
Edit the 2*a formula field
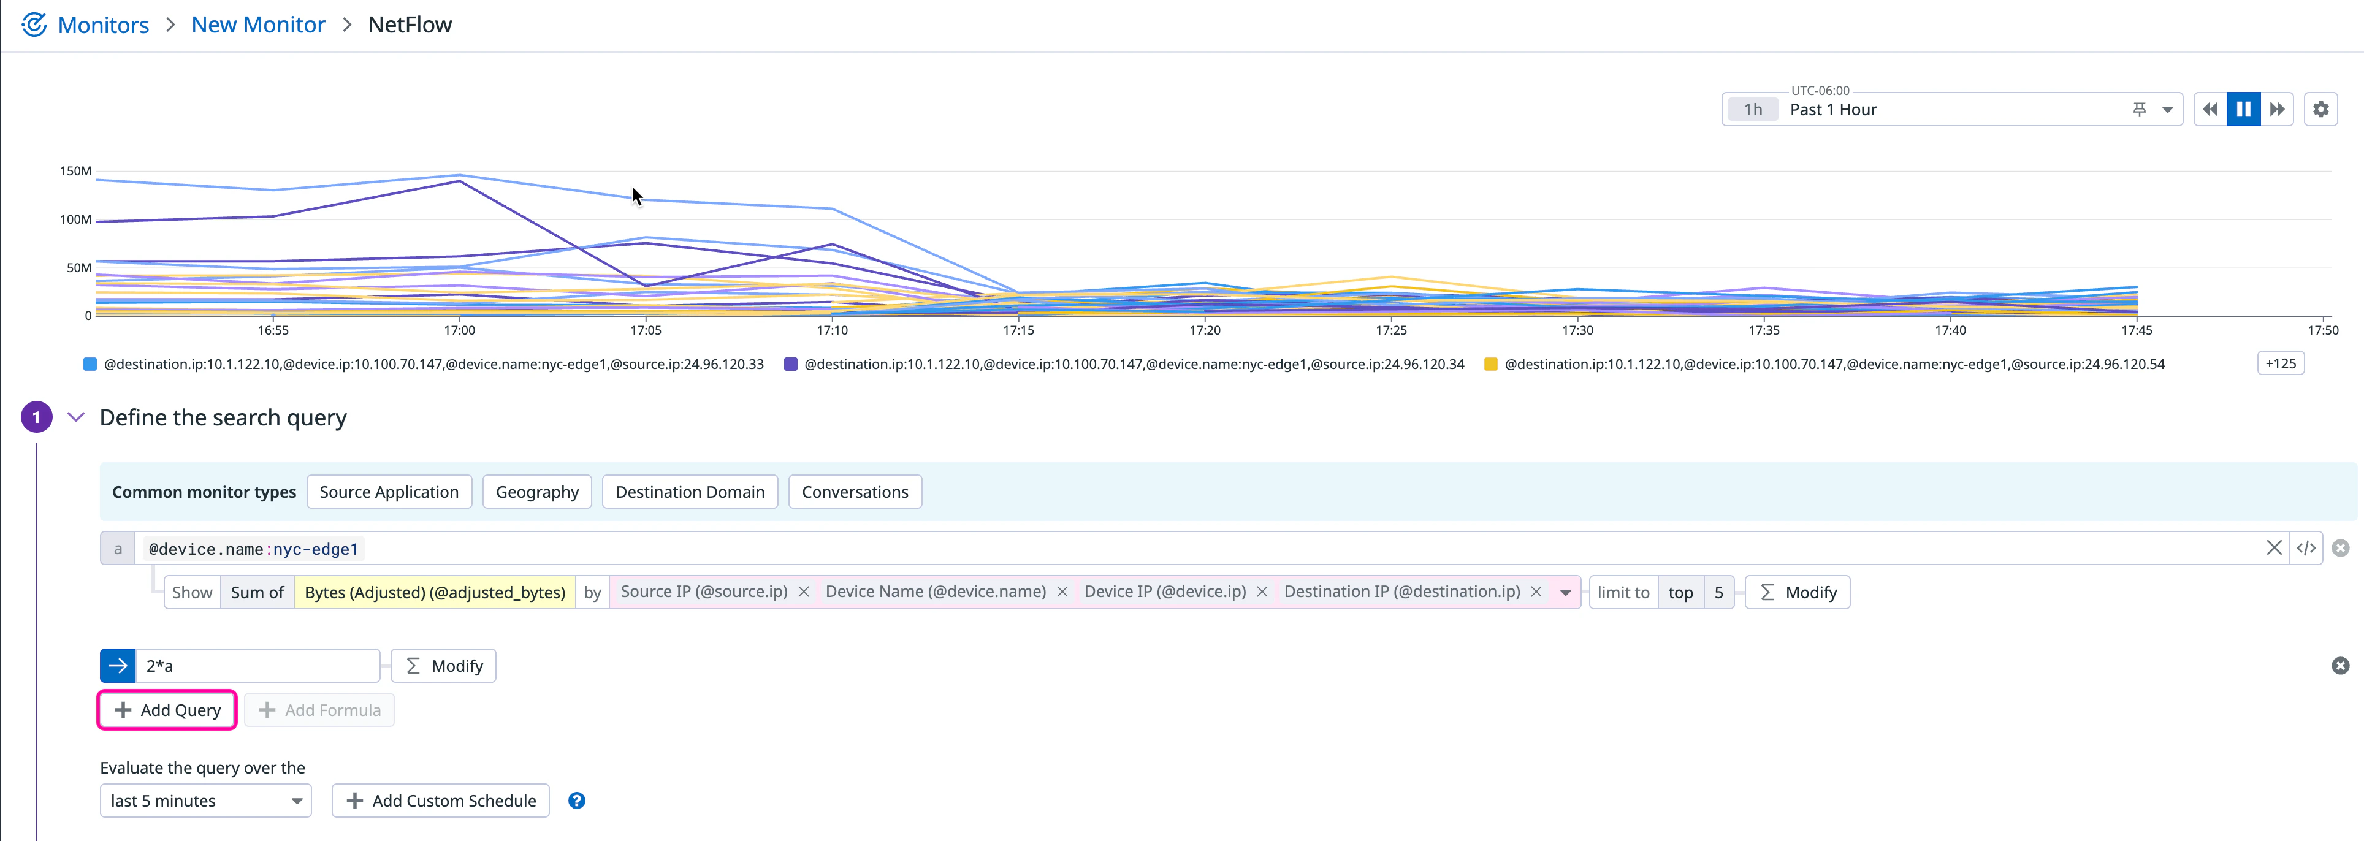click(x=258, y=666)
